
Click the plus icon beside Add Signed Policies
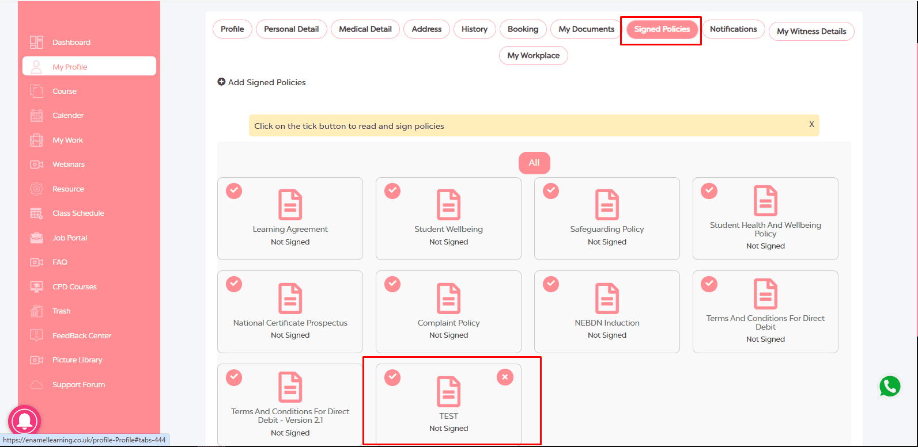pyautogui.click(x=221, y=82)
